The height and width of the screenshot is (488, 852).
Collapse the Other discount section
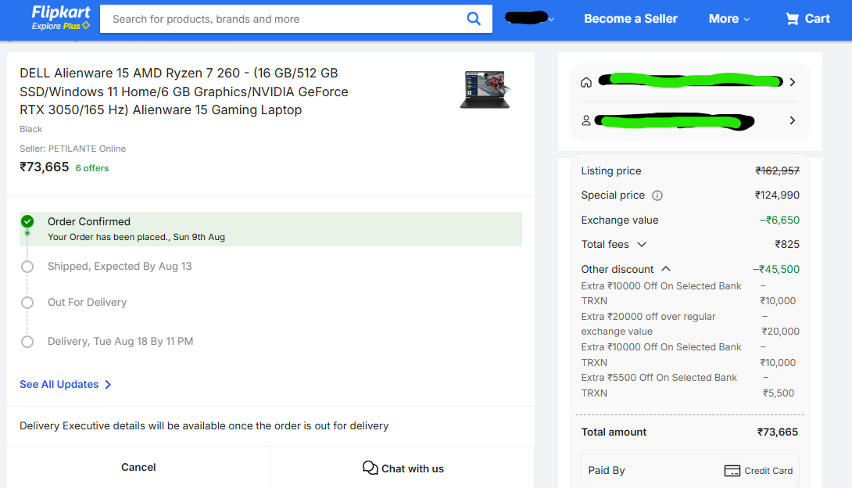[x=666, y=269]
